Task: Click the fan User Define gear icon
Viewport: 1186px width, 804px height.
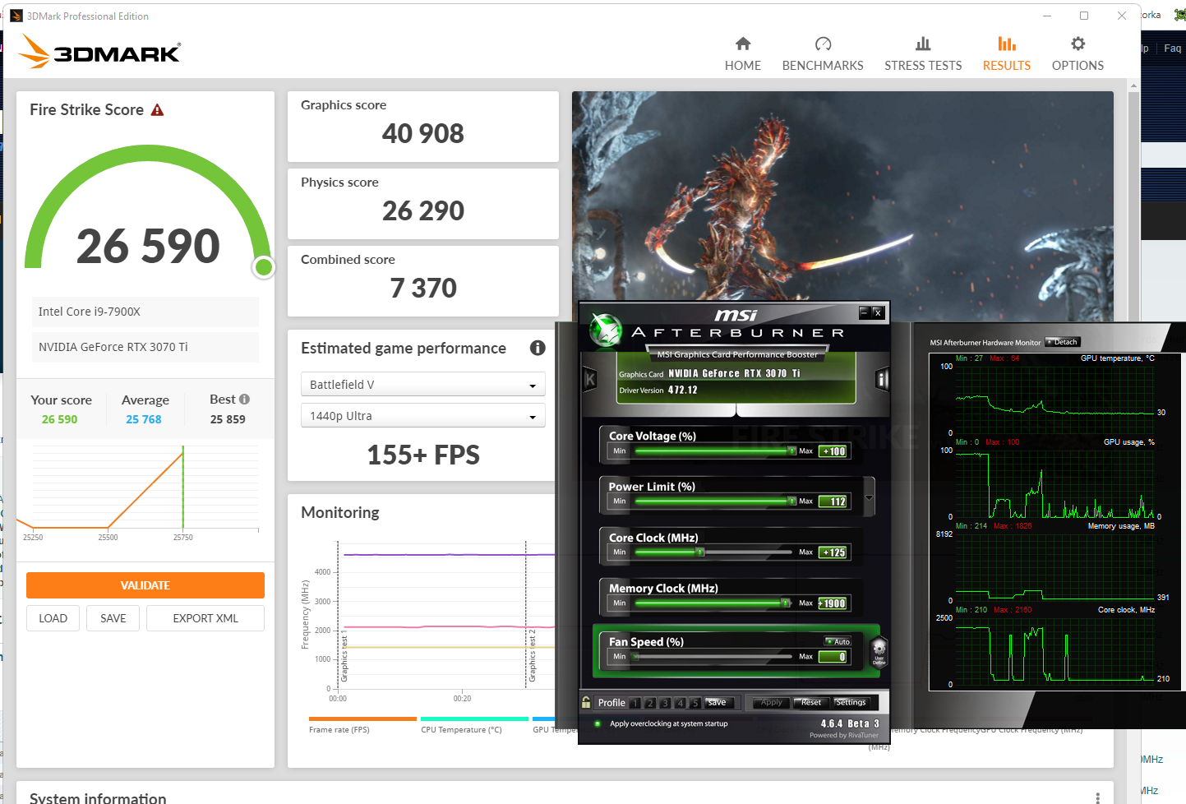Action: pyautogui.click(x=879, y=651)
